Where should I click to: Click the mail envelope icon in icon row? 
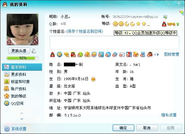pos(122,54)
